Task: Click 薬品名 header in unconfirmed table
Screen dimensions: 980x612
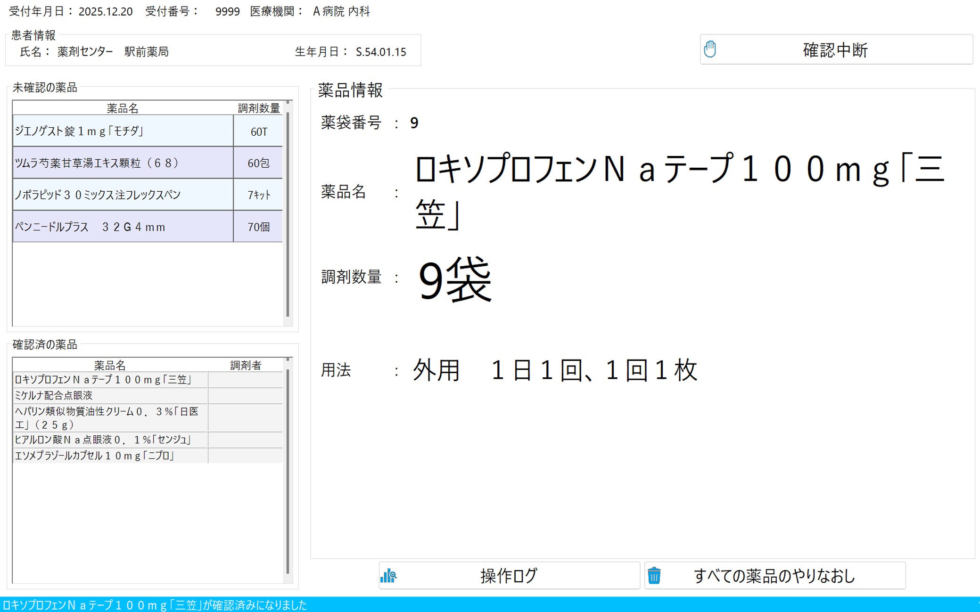Action: pyautogui.click(x=123, y=108)
